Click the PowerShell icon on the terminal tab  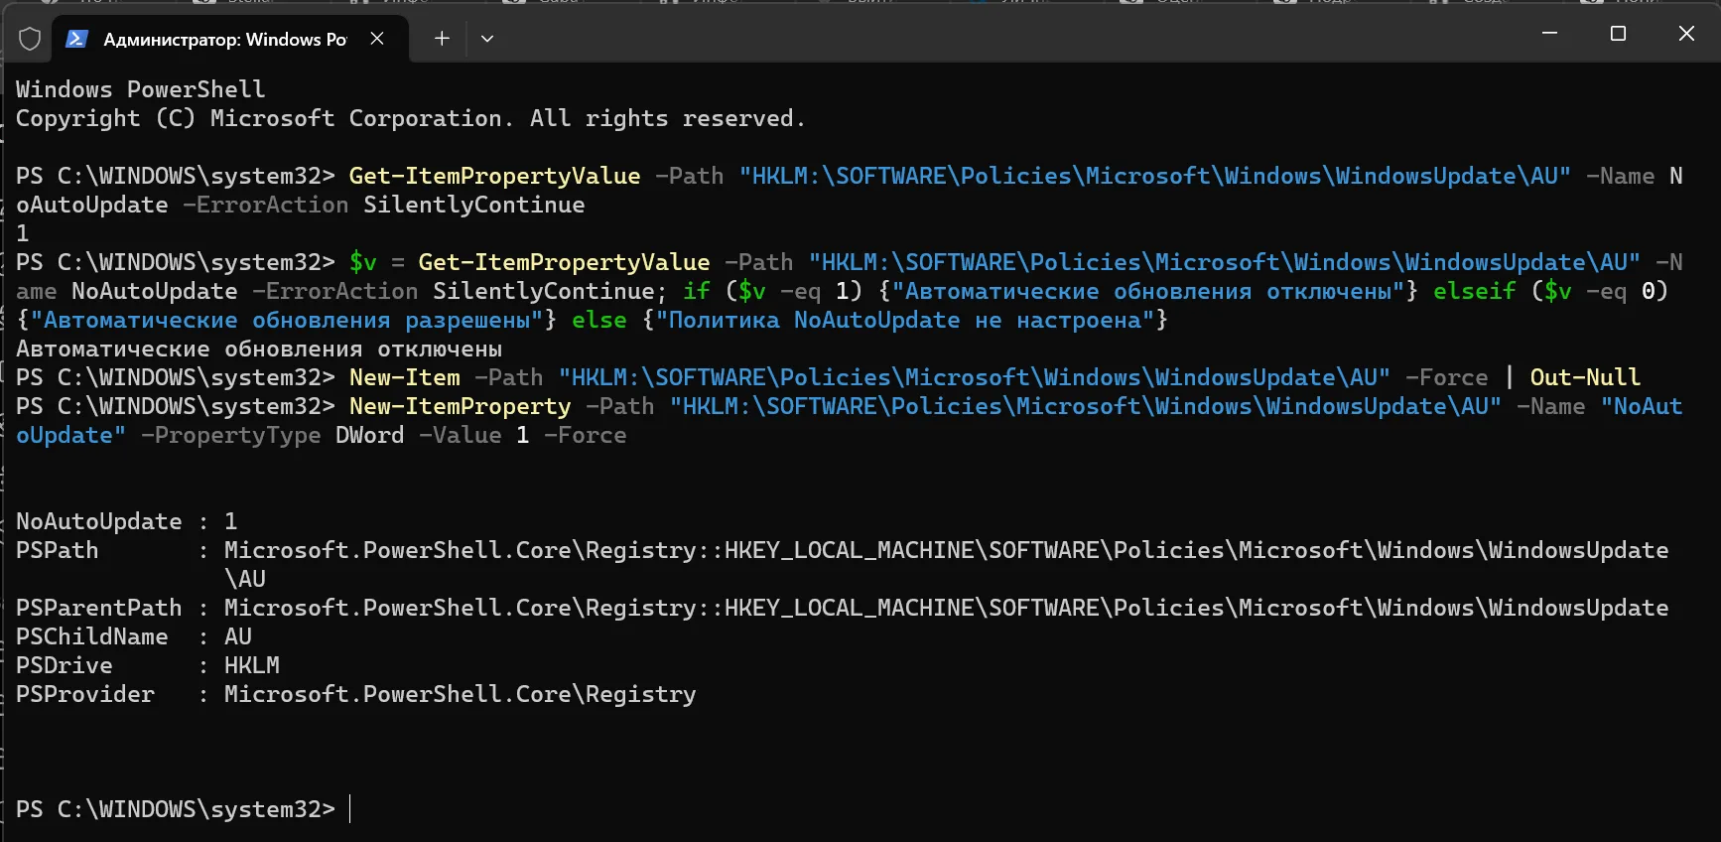pyautogui.click(x=76, y=39)
